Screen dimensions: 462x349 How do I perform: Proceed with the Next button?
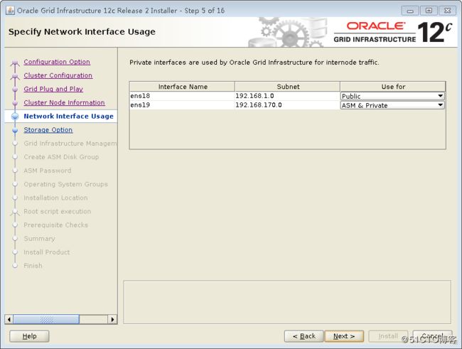[x=344, y=336]
